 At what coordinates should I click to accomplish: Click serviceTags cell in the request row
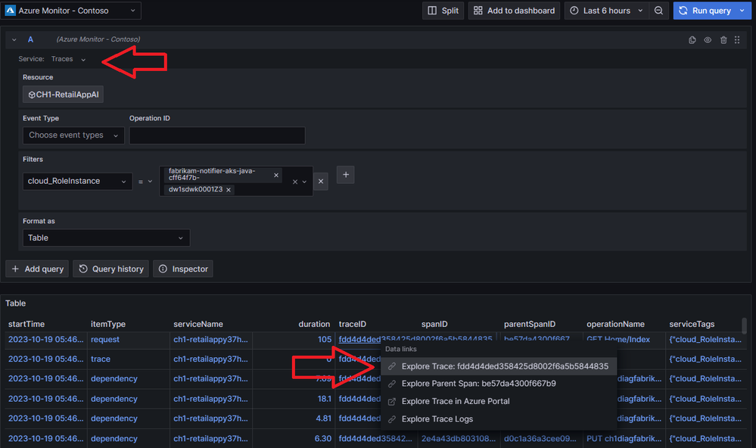point(705,340)
